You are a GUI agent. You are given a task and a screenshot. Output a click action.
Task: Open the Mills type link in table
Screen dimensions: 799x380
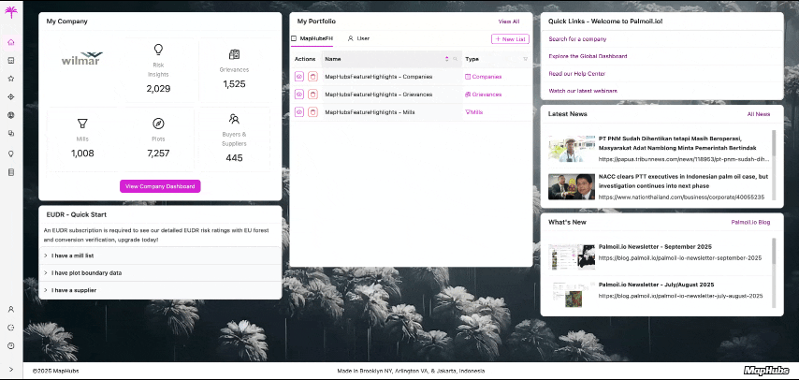tap(474, 112)
